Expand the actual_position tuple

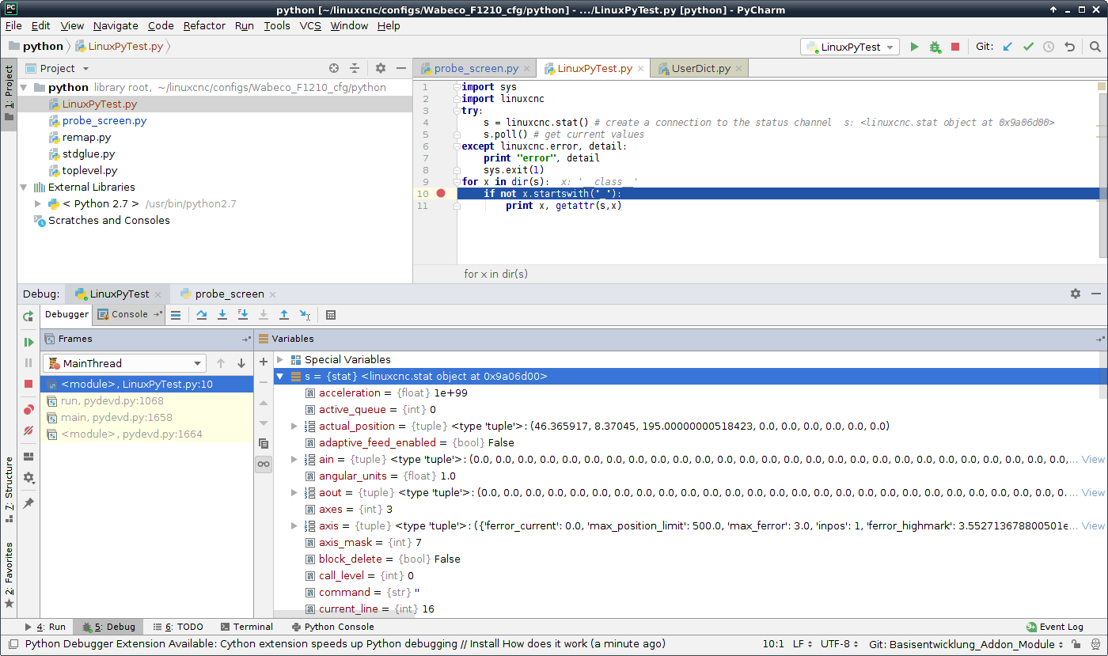coord(294,427)
